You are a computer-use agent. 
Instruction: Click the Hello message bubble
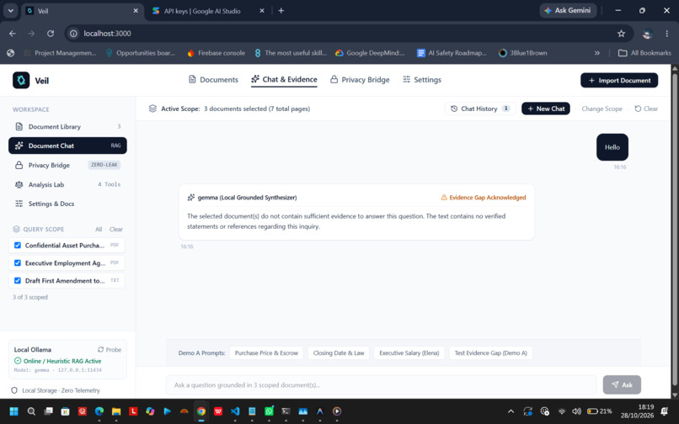tap(612, 147)
